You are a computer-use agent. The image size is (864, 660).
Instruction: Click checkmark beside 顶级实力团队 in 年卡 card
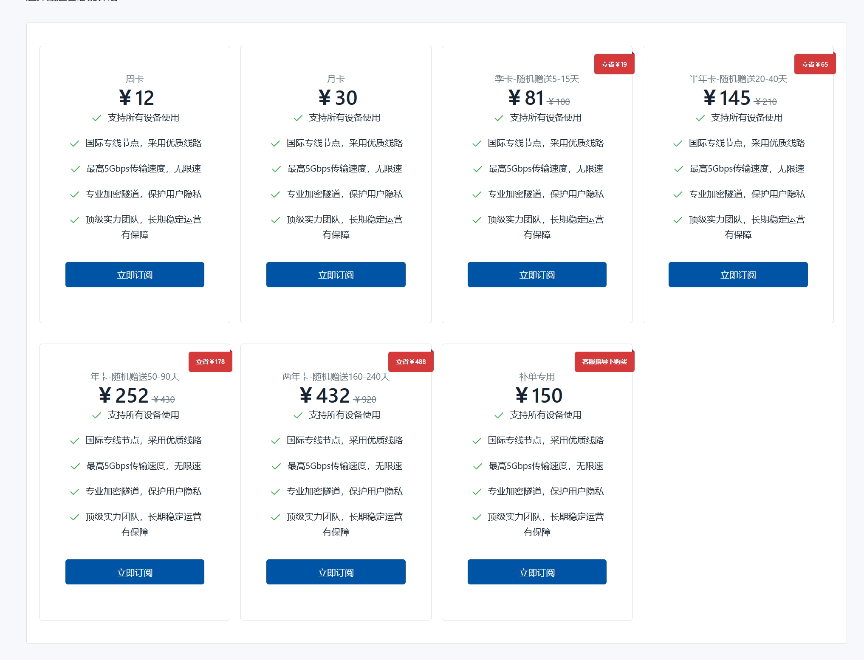[75, 517]
